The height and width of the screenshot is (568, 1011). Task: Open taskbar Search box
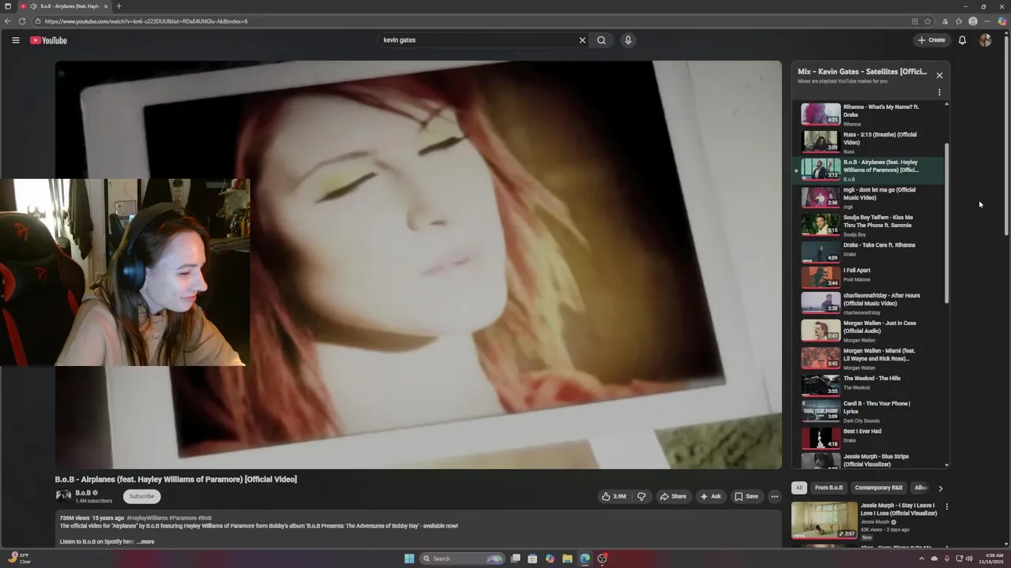click(462, 559)
